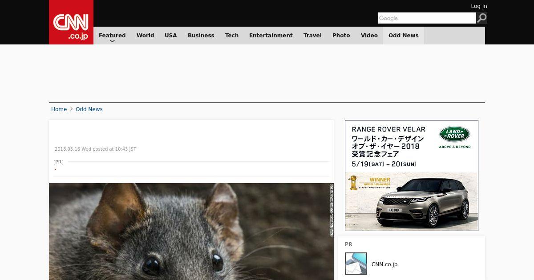Open the Entertainment section
This screenshot has width=534, height=280.
pyautogui.click(x=271, y=36)
